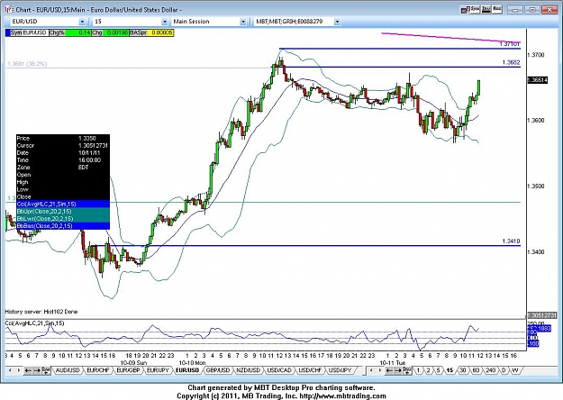Viewport: 563px width, 400px height.
Task: Switch to the W weekly interval tab
Action: coord(515,370)
